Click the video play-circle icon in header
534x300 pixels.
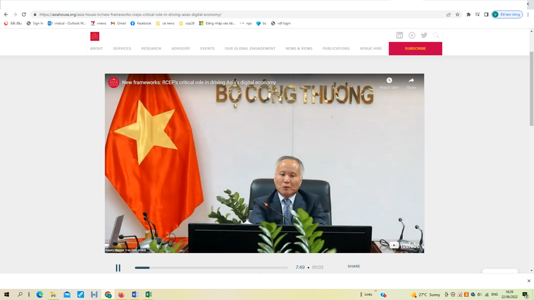click(x=412, y=35)
